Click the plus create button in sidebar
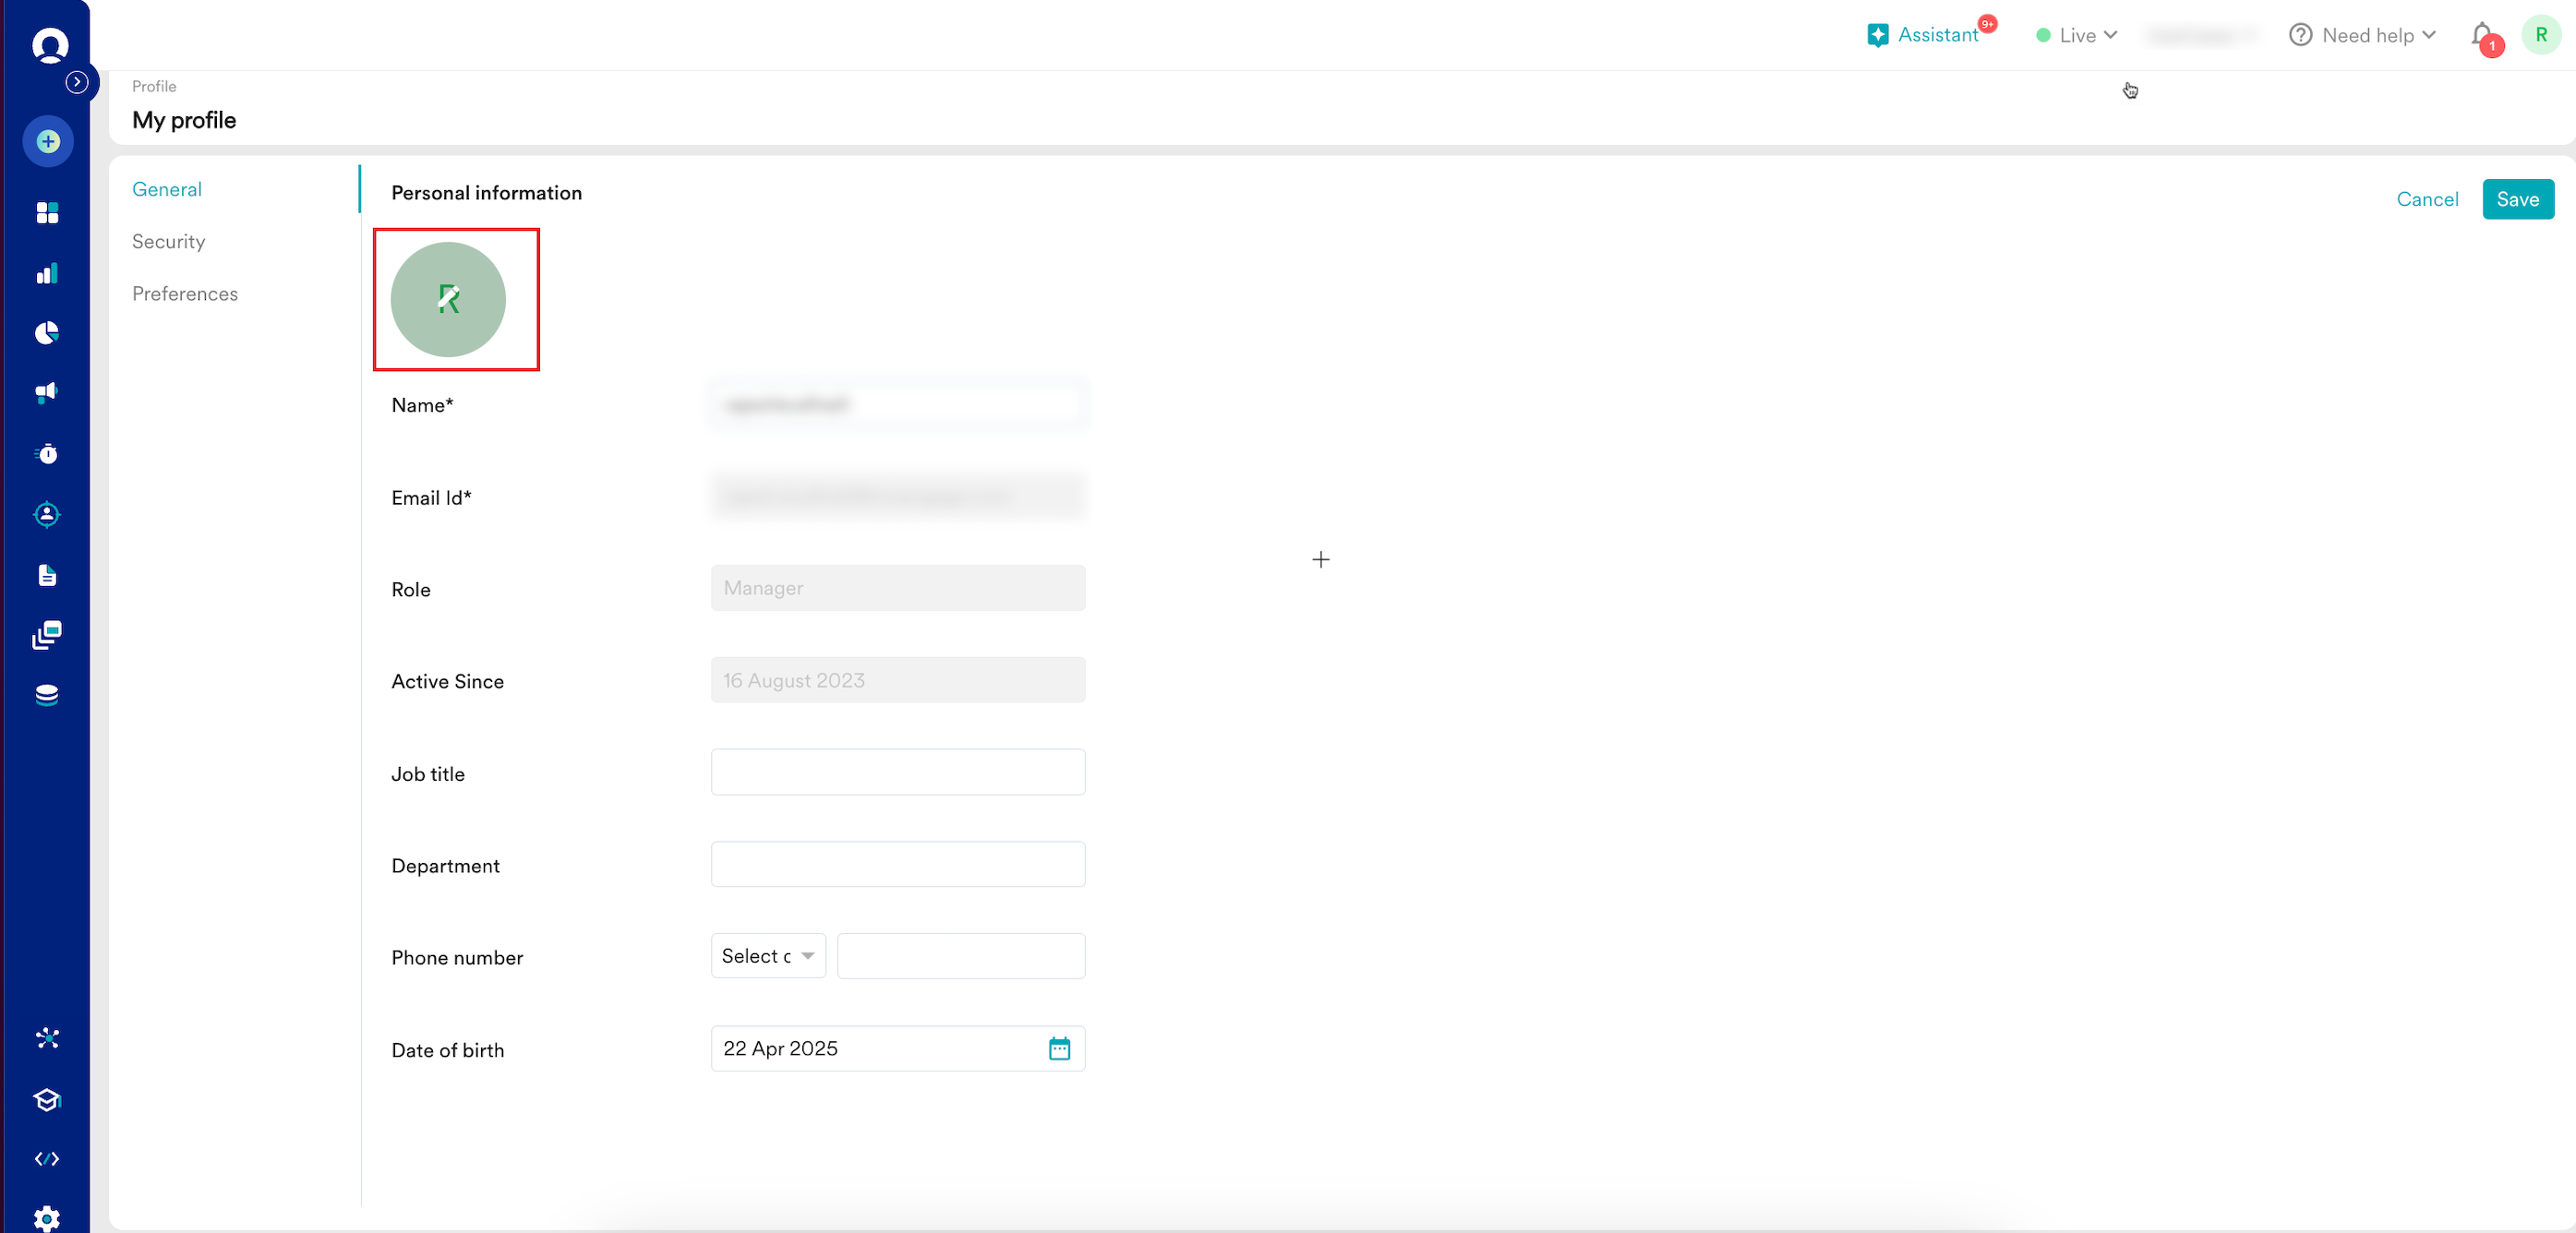Image resolution: width=2576 pixels, height=1233 pixels. pyautogui.click(x=48, y=142)
